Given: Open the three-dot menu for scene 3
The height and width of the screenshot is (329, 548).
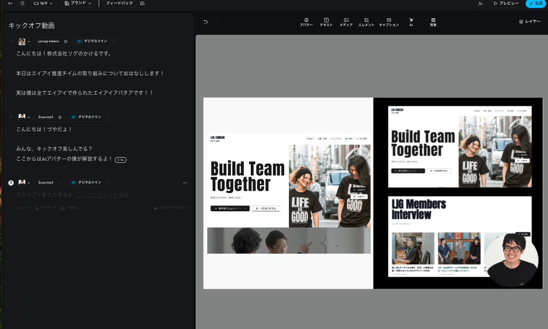Looking at the screenshot, I should pos(185,182).
